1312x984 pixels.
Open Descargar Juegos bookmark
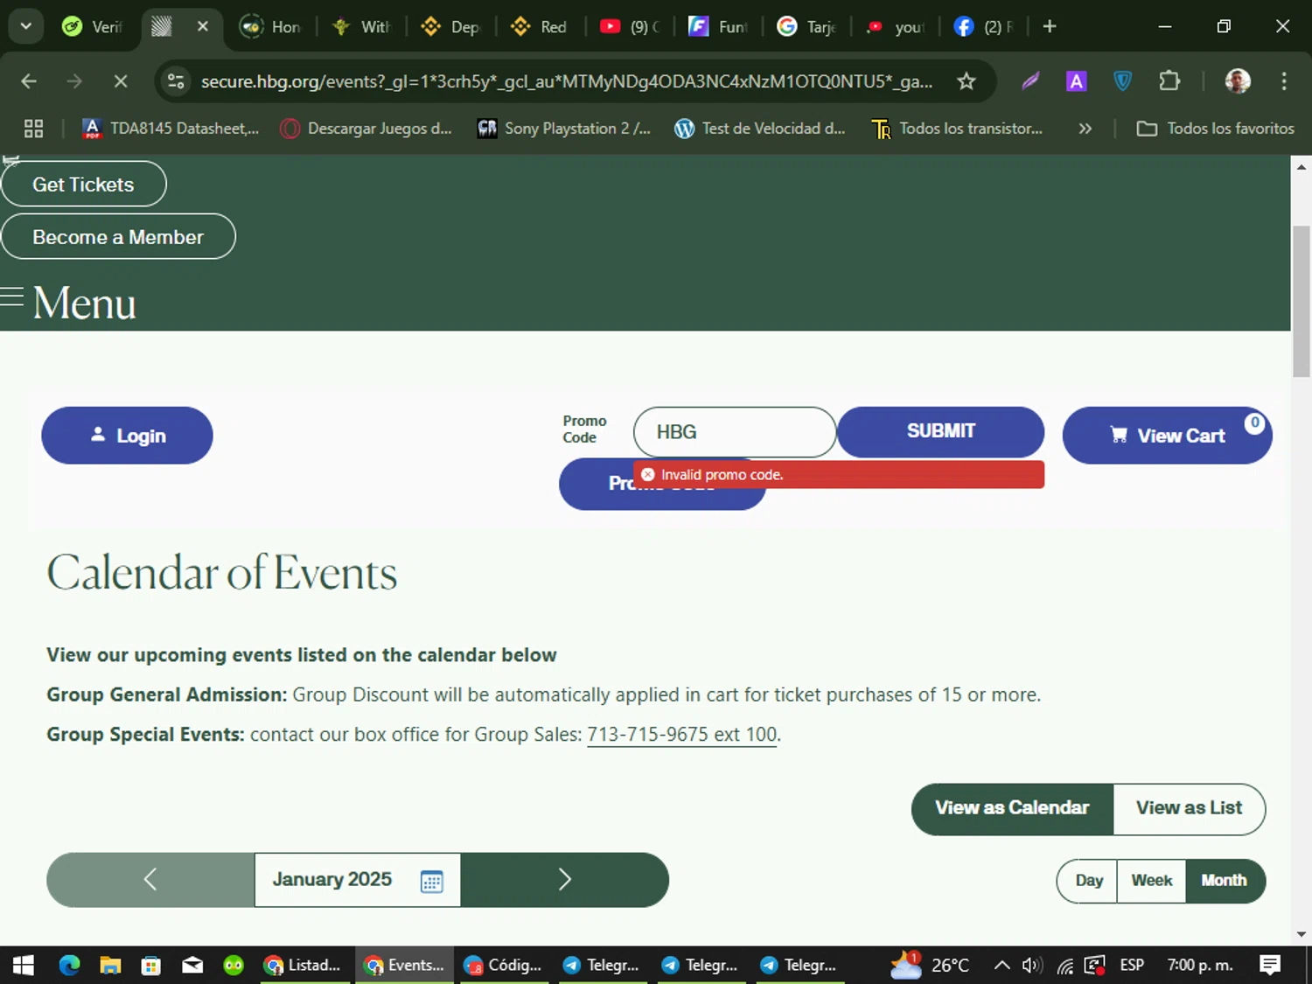pyautogui.click(x=366, y=129)
